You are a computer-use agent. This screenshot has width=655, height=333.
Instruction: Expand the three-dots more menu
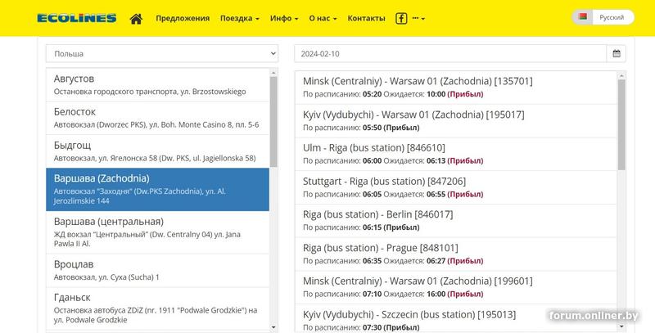point(421,18)
